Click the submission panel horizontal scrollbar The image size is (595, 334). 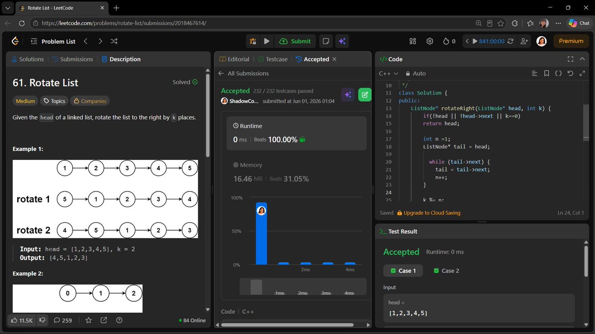[287, 325]
